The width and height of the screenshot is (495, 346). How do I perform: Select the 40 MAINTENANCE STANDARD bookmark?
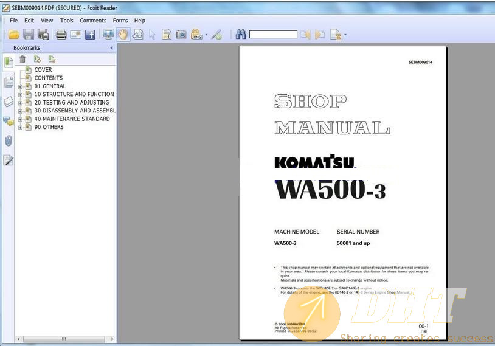coord(72,119)
